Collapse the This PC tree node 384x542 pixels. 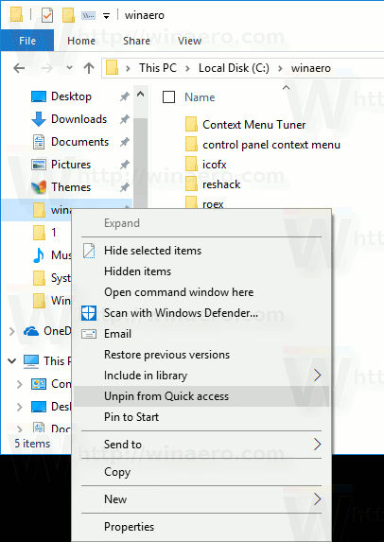(11, 361)
